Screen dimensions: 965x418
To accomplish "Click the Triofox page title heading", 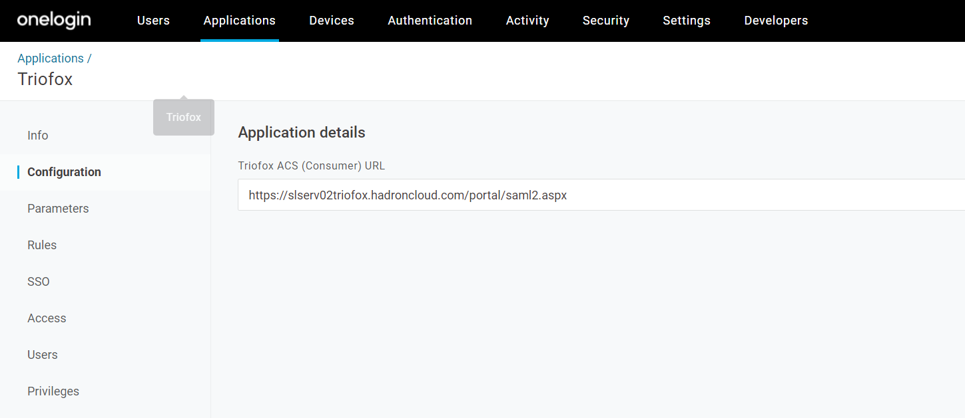I will [x=45, y=79].
